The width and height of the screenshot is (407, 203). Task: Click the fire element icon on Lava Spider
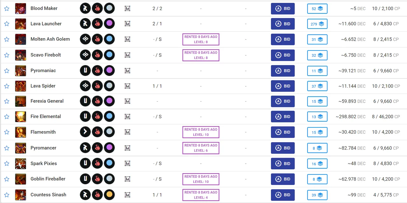pyautogui.click(x=97, y=86)
